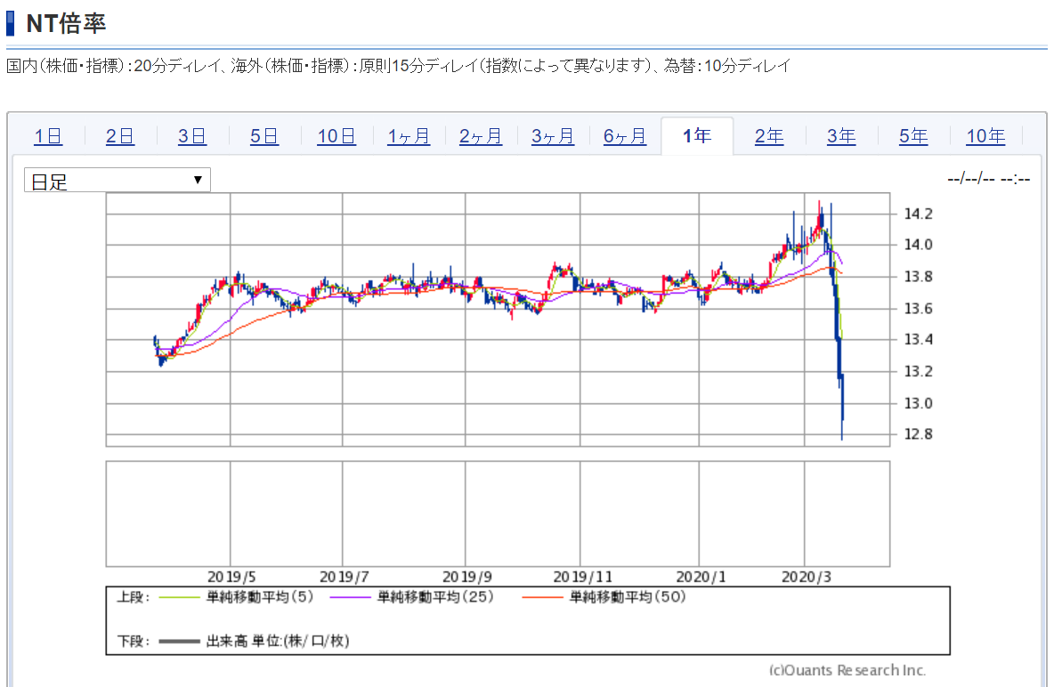This screenshot has height=687, width=1062.
Task: Open the 2年 chart range
Action: pos(769,136)
